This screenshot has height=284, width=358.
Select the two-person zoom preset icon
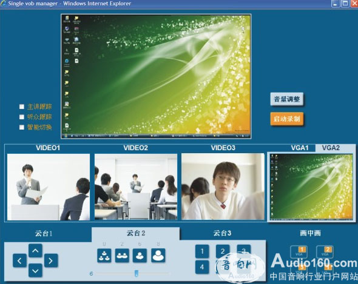click(x=122, y=256)
